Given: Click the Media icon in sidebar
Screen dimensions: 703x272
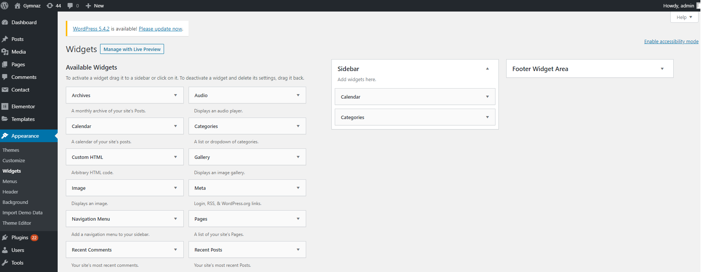Looking at the screenshot, I should pos(5,52).
